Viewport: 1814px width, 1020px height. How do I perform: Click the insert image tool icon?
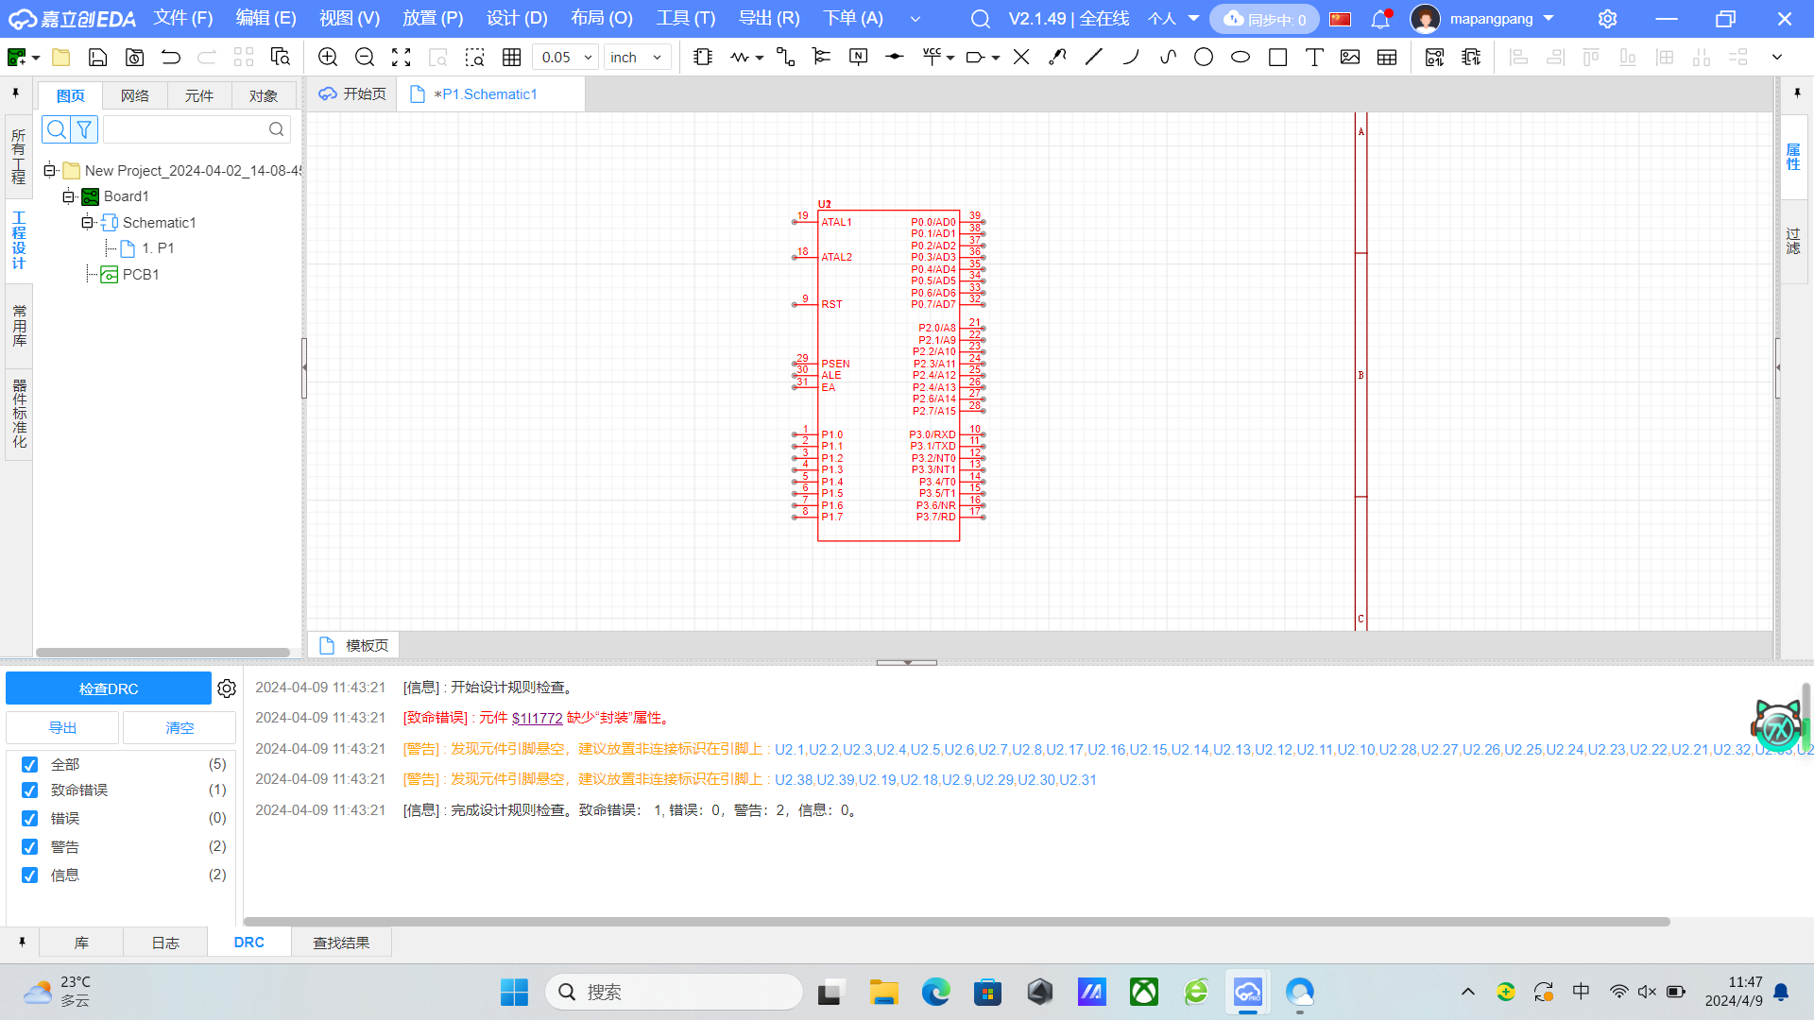tap(1350, 58)
